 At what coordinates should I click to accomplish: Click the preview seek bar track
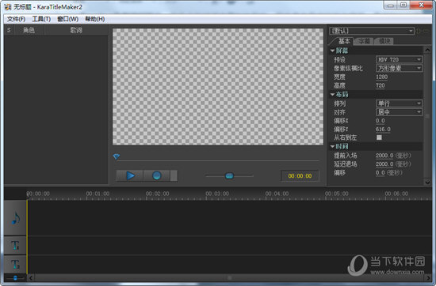[219, 160]
